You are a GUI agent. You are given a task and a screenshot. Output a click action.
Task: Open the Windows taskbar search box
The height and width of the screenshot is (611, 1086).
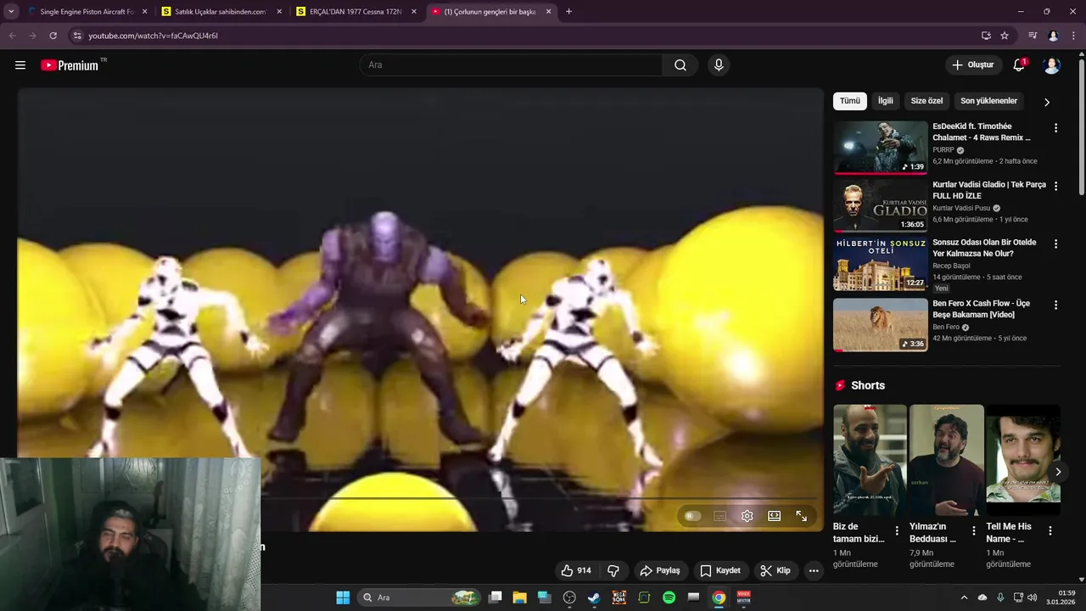coord(421,597)
